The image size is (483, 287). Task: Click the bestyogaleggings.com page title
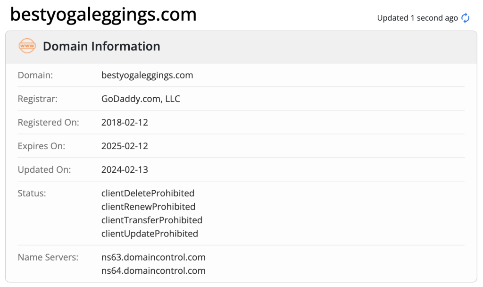[x=103, y=15]
